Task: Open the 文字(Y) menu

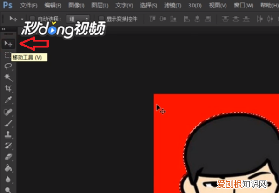Action: coord(124,6)
